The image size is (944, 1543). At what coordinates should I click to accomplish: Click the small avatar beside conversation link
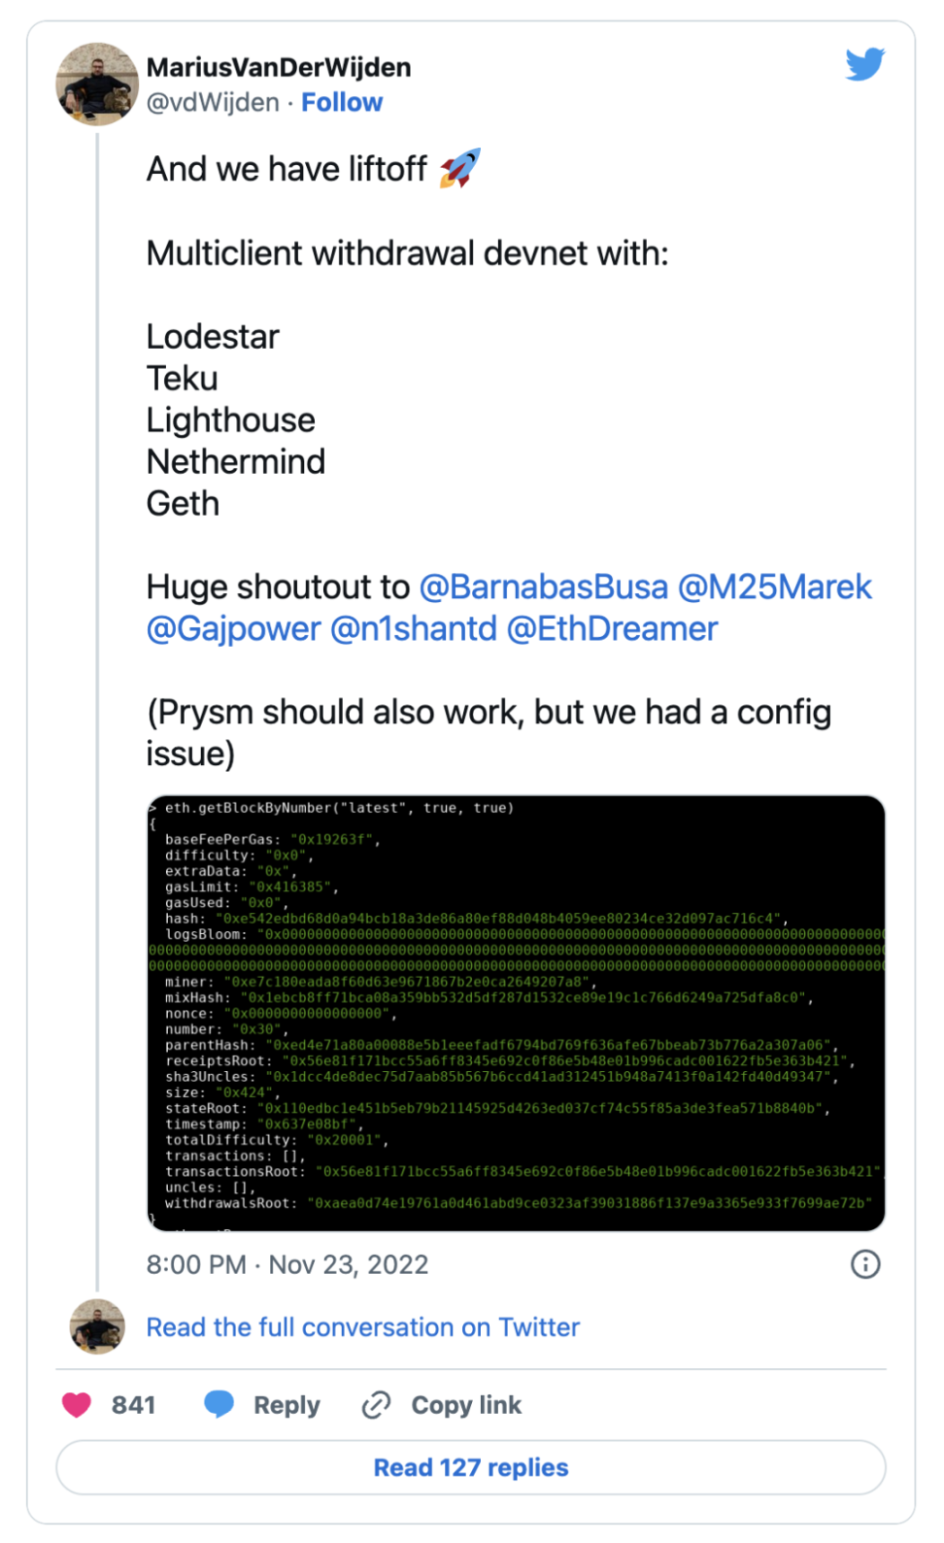tap(97, 1326)
